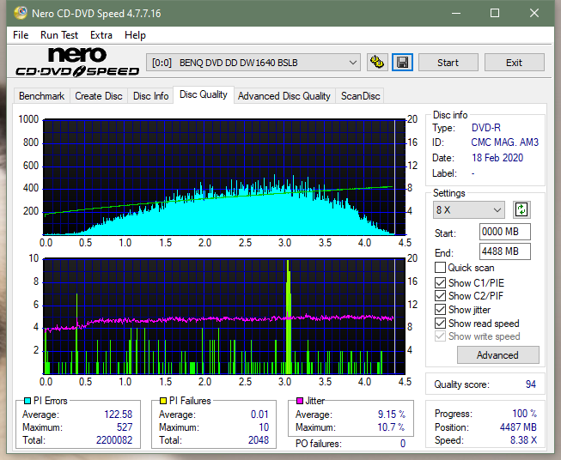Viewport: 561px width, 460px height.
Task: Click PI Failures maximum value 10
Action: [264, 427]
